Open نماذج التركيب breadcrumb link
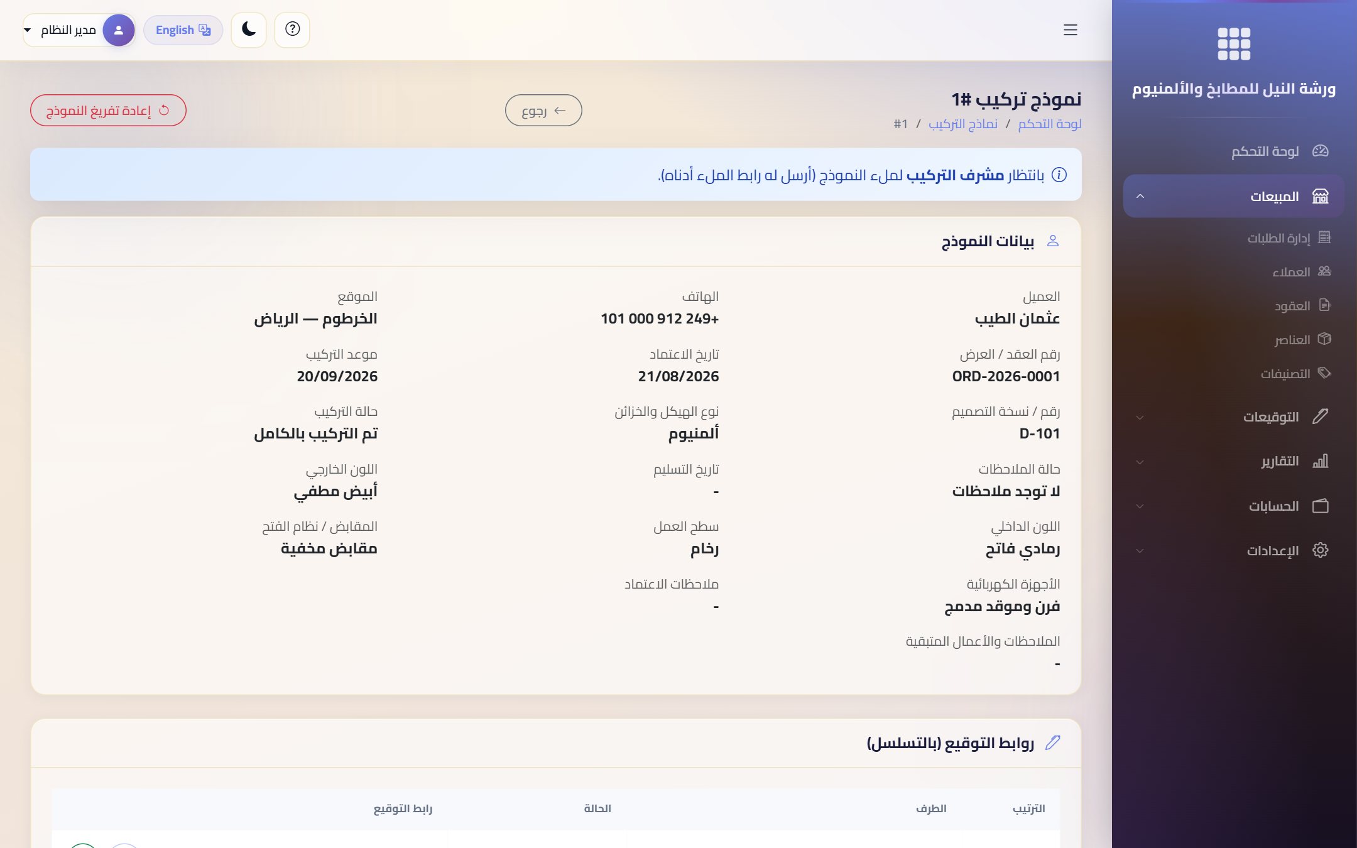Viewport: 1357px width, 848px height. coord(963,124)
